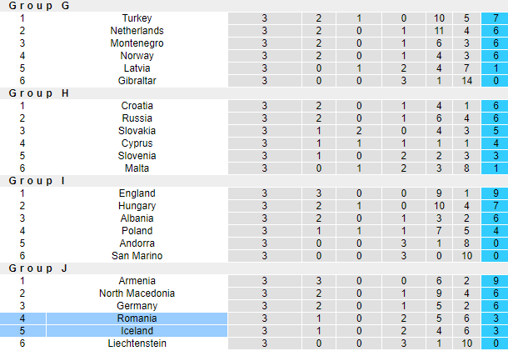
Task: Open England's team link
Action: (137, 193)
